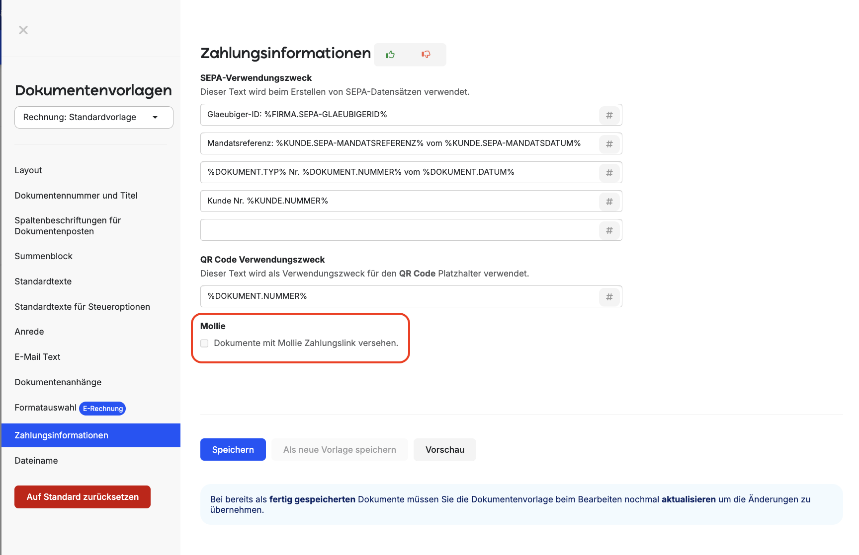Click into the empty fifth SEPA text field
The height and width of the screenshot is (555, 859).
(399, 230)
